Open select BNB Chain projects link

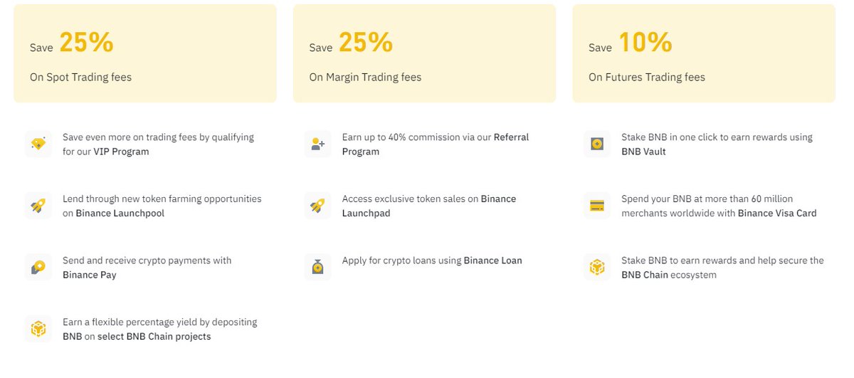(154, 337)
